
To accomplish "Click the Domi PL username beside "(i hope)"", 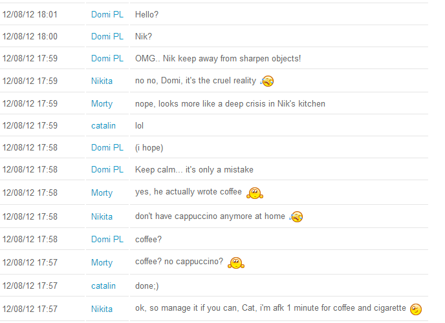I will click(107, 147).
